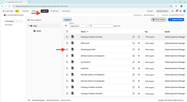187x102 pixels.
Task: Reload the page in browser
Action: tap(9, 6)
